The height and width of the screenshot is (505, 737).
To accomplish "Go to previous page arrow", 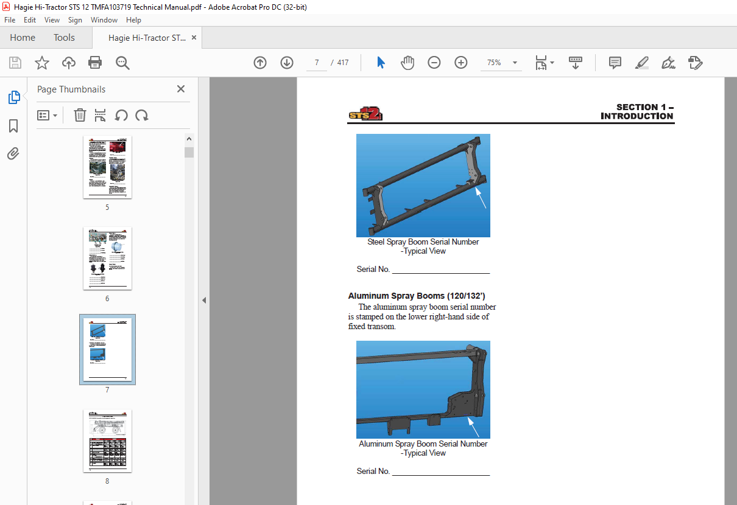I will [260, 63].
